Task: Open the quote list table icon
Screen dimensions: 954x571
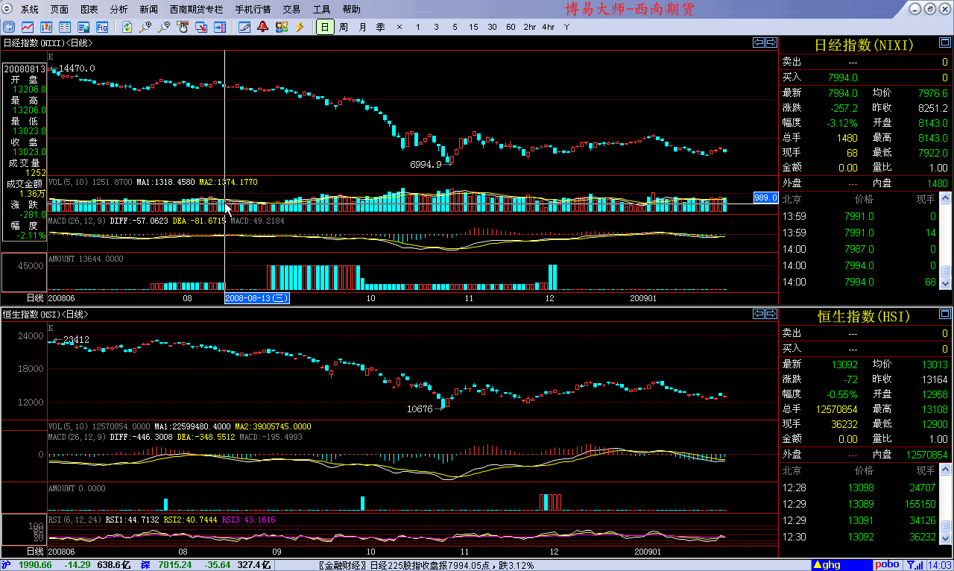Action: (65, 27)
